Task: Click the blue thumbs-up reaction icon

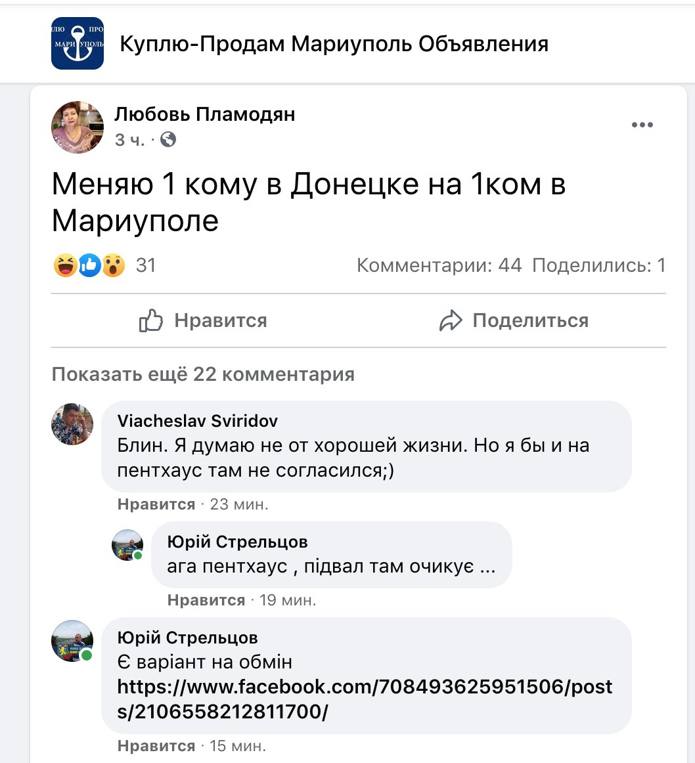Action: coord(89,265)
